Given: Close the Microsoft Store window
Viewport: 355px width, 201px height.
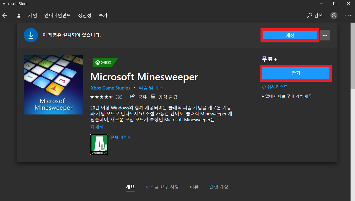Looking at the screenshot, I should tap(348, 4).
